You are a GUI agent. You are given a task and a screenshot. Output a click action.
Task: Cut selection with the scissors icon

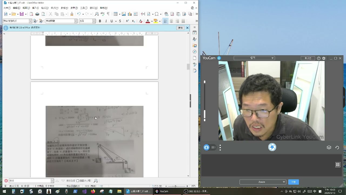coord(51,14)
